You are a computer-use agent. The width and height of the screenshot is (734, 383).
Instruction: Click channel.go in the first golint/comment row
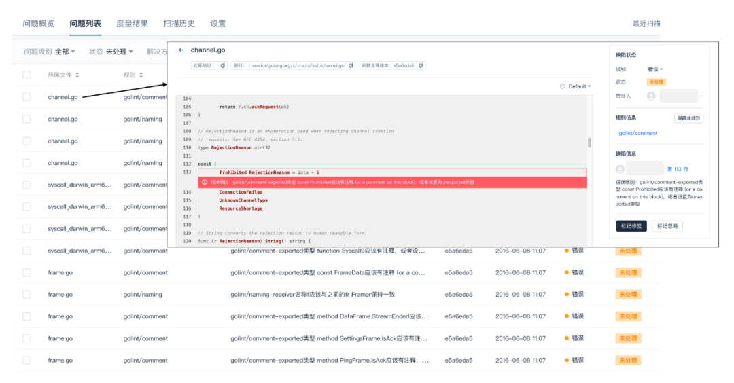(63, 97)
